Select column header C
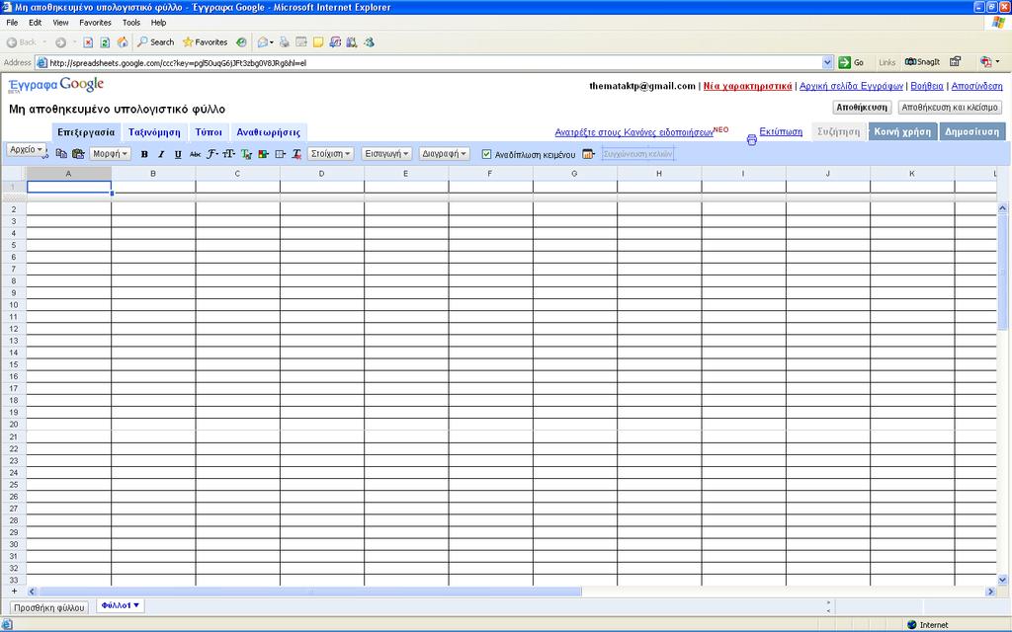Viewport: 1012px width, 632px height. click(x=237, y=174)
